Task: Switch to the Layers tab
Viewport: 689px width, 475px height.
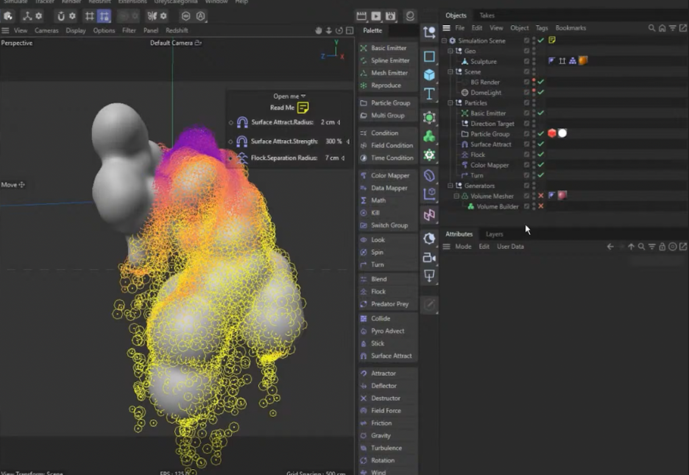Action: click(x=495, y=234)
